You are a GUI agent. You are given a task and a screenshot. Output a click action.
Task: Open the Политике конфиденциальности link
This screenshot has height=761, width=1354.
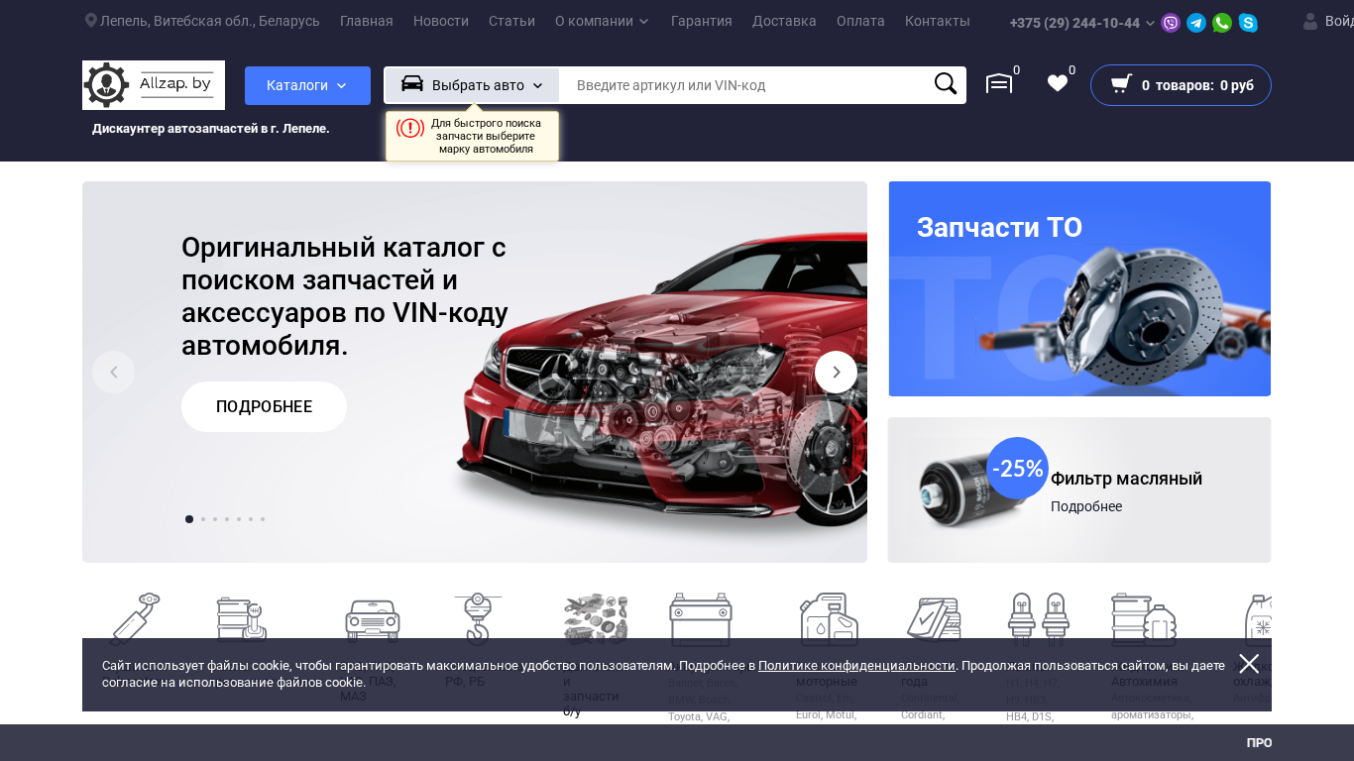pos(856,666)
